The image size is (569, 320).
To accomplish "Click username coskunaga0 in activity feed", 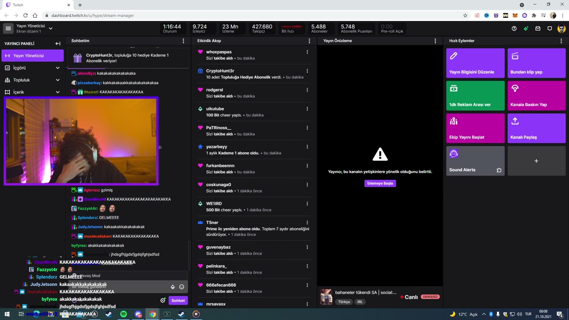I will 218,184.
